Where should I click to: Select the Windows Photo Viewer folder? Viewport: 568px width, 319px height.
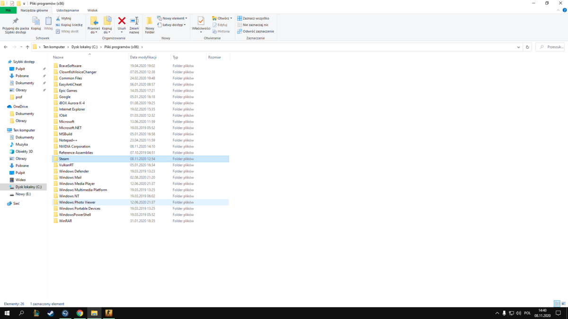pyautogui.click(x=140, y=202)
